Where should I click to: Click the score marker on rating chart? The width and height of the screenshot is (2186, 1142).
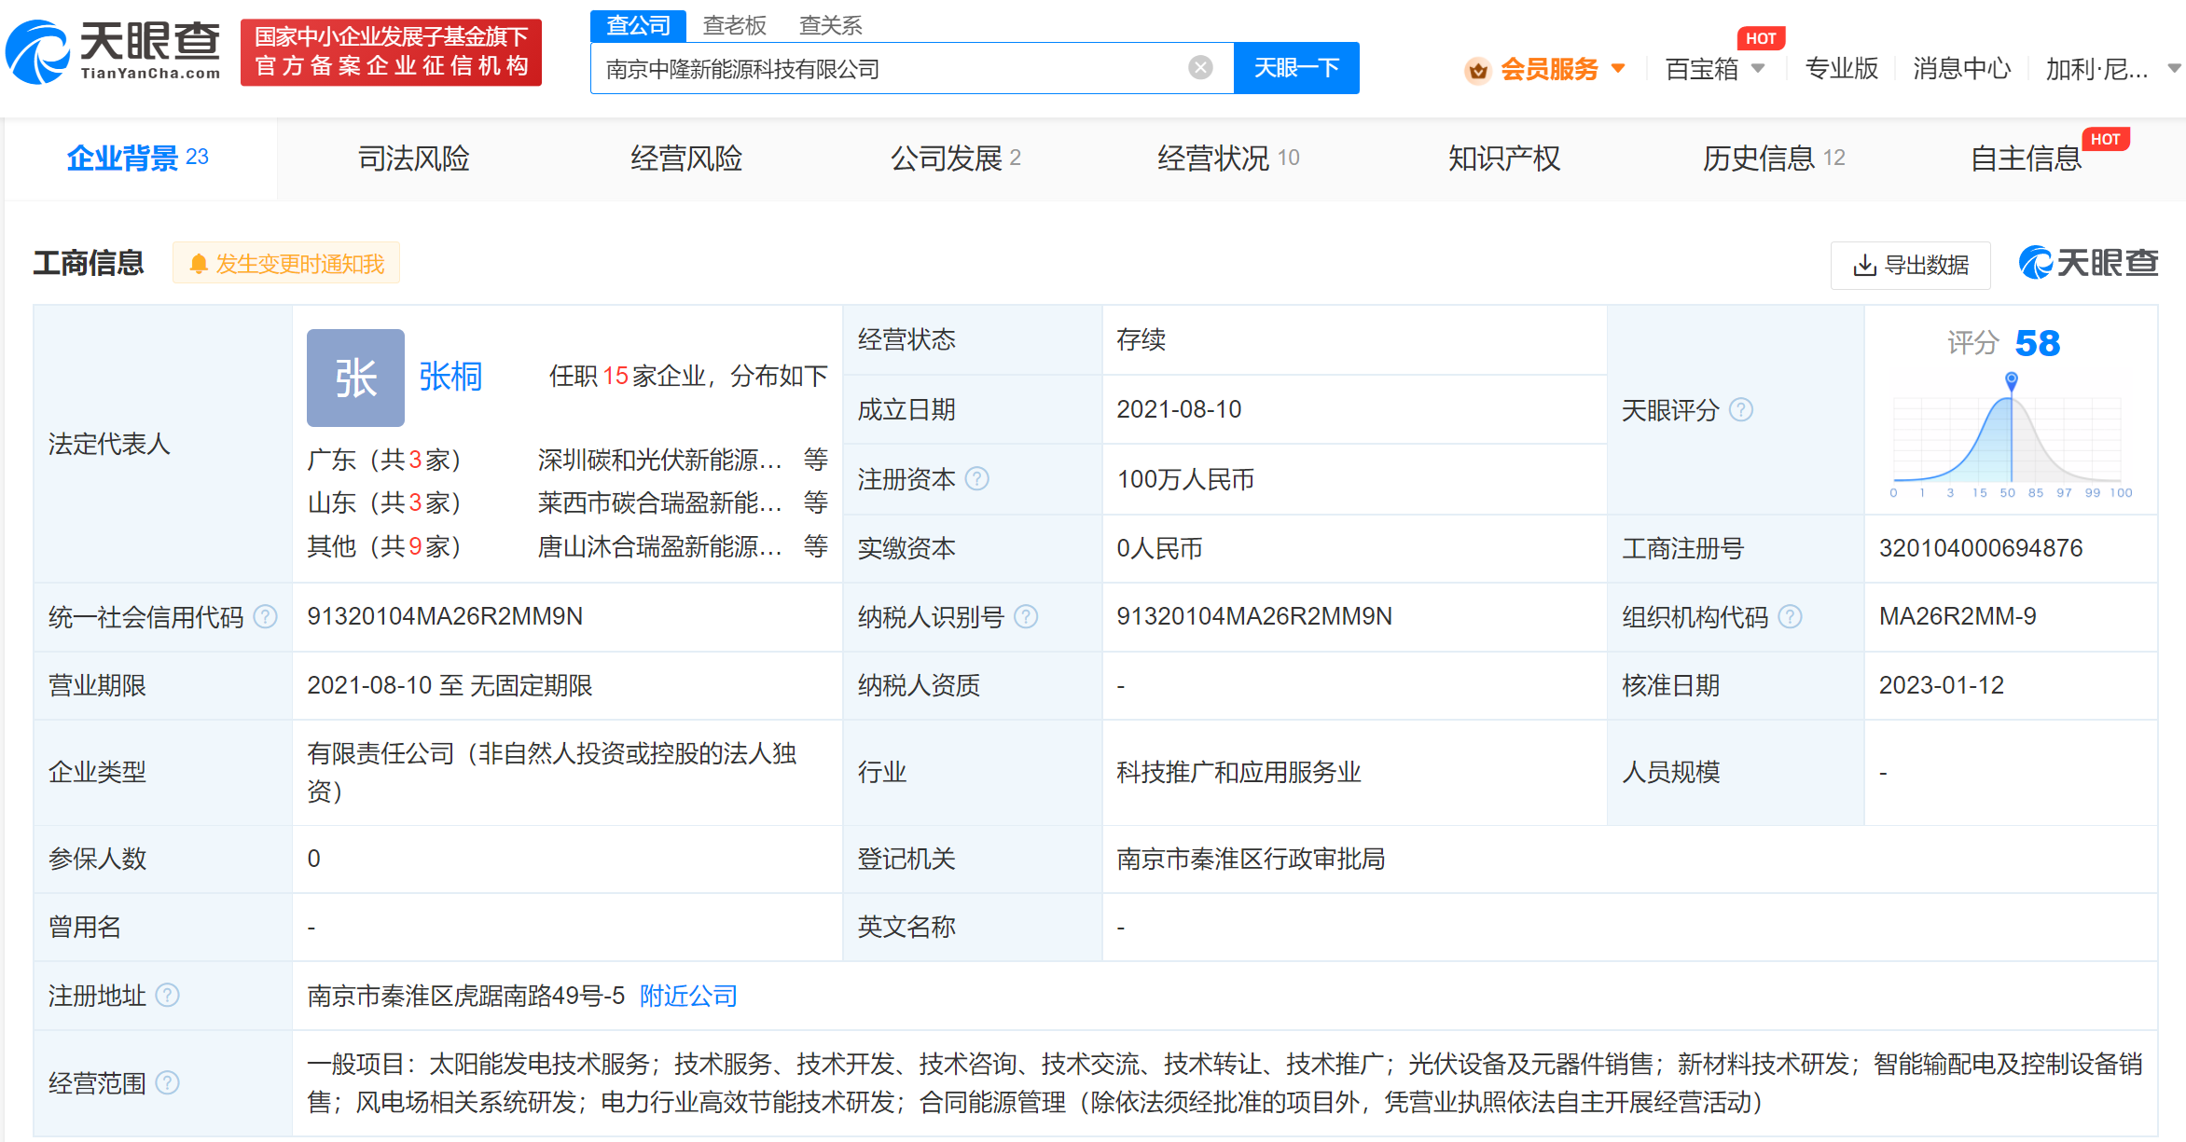(2012, 380)
